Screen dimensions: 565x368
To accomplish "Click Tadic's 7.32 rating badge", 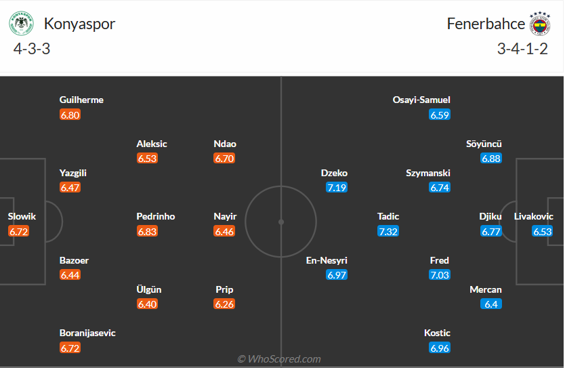I will [x=388, y=231].
